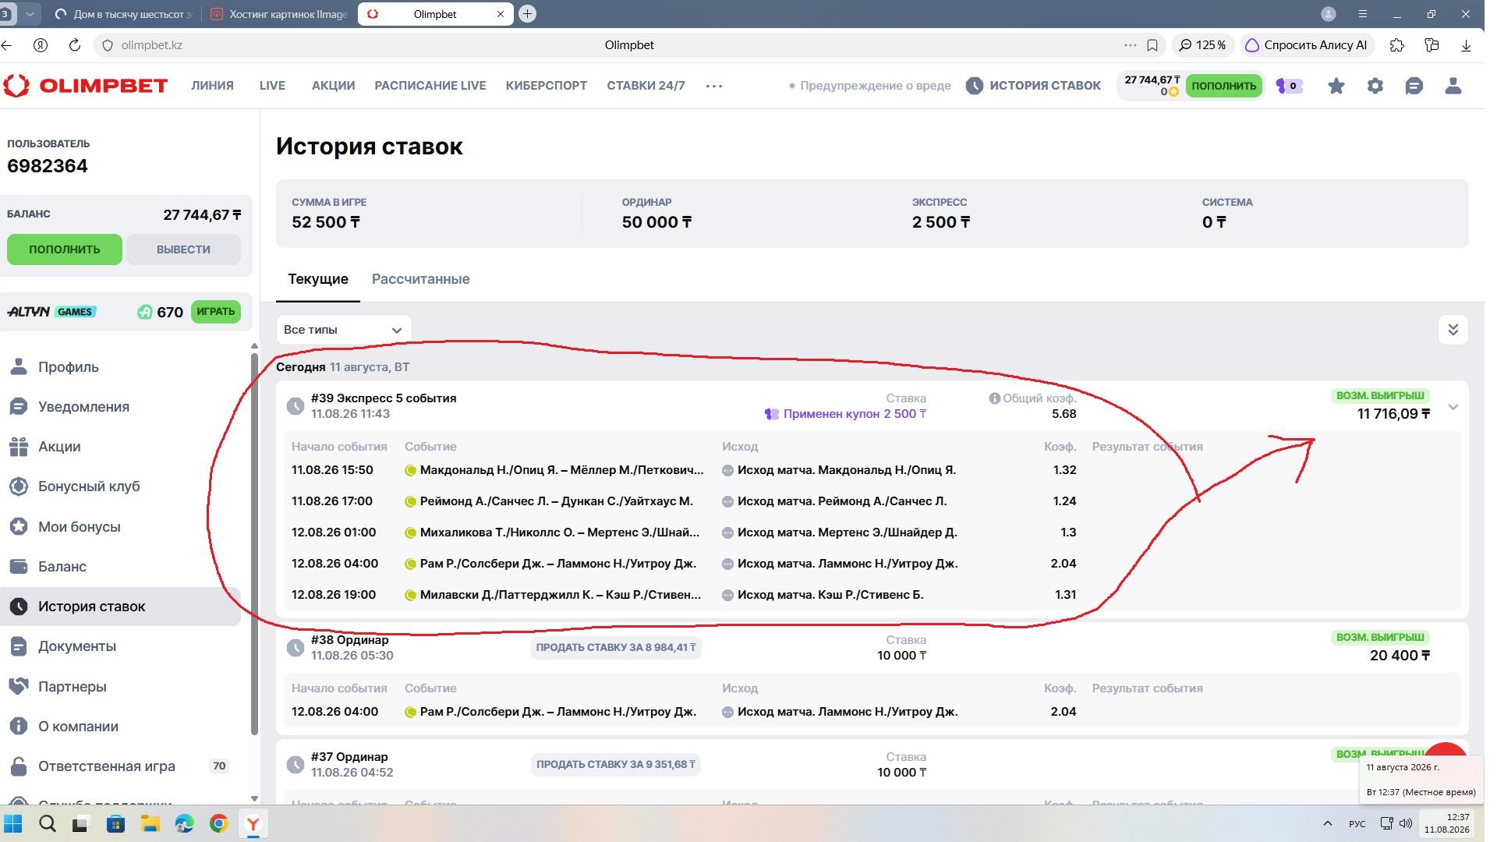Click ПОПОЛНИТЬ button in the top header
The image size is (1497, 842).
click(1224, 86)
